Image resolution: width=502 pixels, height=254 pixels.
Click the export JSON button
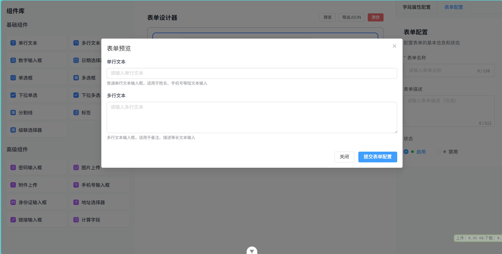pos(351,17)
